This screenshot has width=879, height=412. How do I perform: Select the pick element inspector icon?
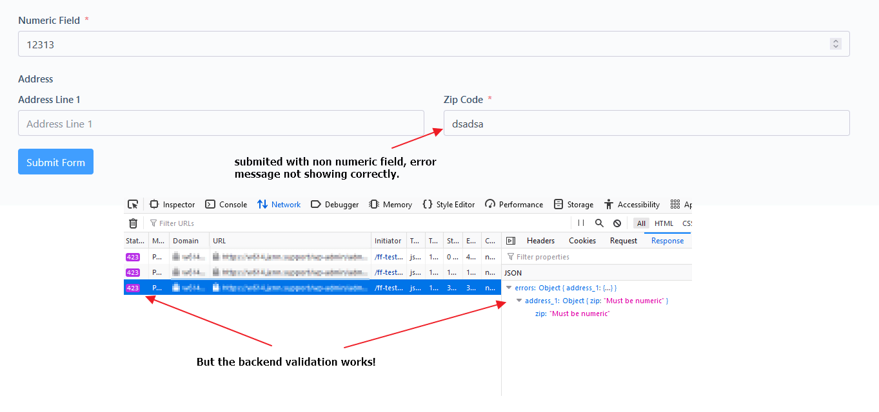[x=133, y=204]
